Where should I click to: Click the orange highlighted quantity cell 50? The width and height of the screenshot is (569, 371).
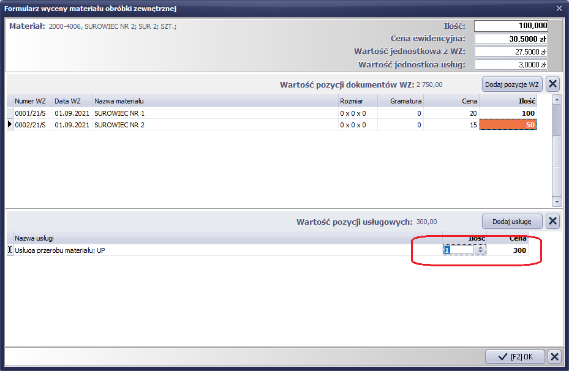coord(508,125)
